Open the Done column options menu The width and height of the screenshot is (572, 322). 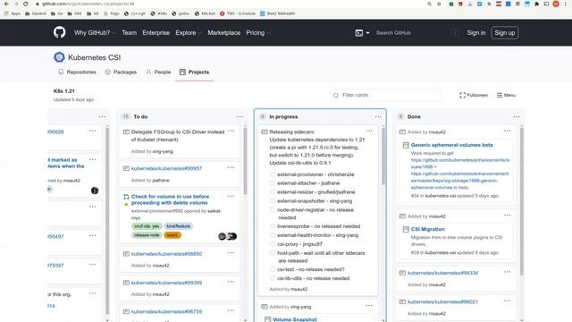517,117
